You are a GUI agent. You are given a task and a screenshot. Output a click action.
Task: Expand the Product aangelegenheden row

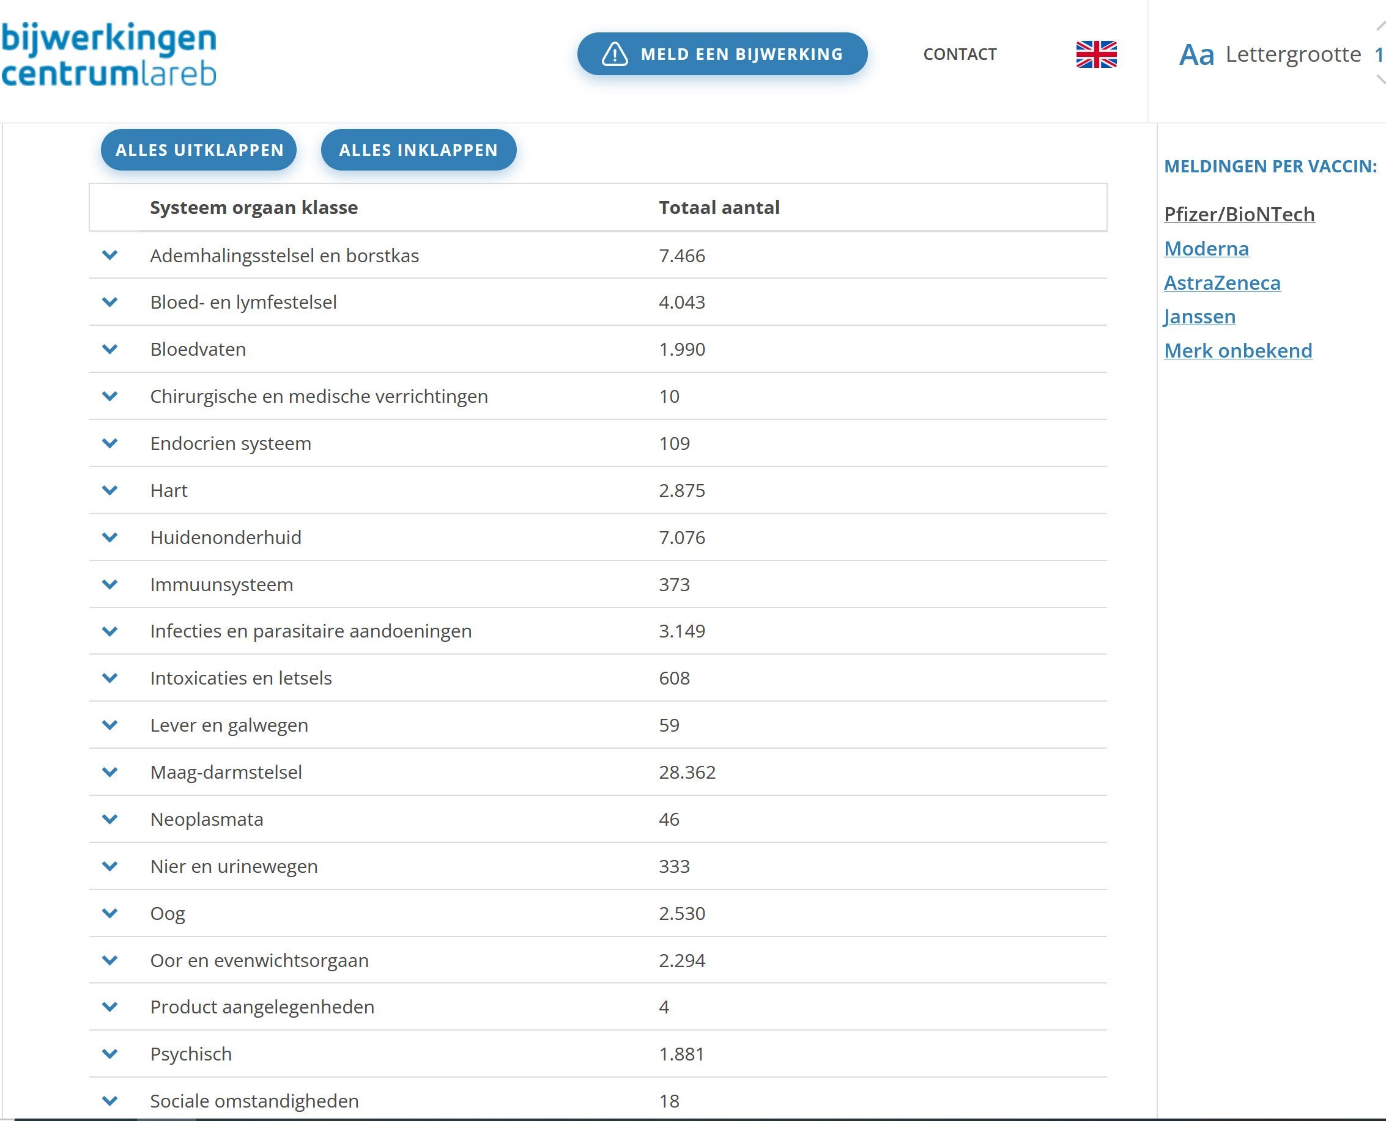[x=110, y=1006]
